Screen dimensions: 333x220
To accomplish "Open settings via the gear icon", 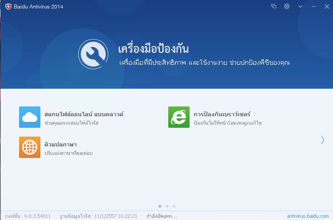I will (x=287, y=6).
